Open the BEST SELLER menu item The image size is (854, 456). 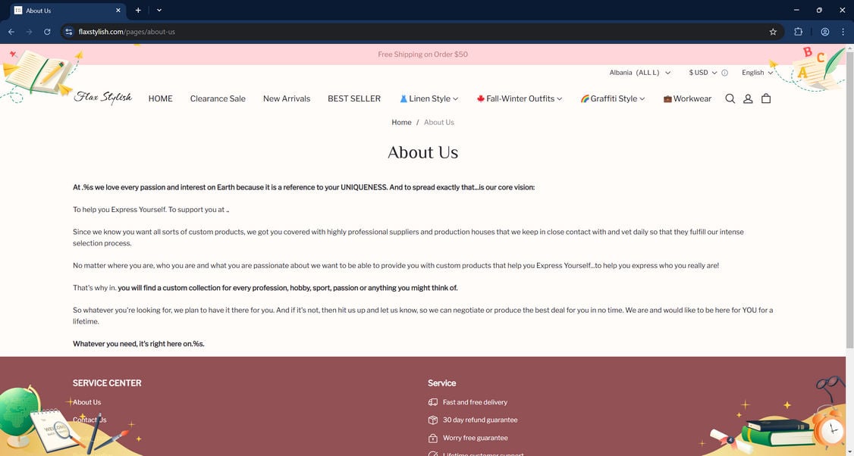[354, 98]
